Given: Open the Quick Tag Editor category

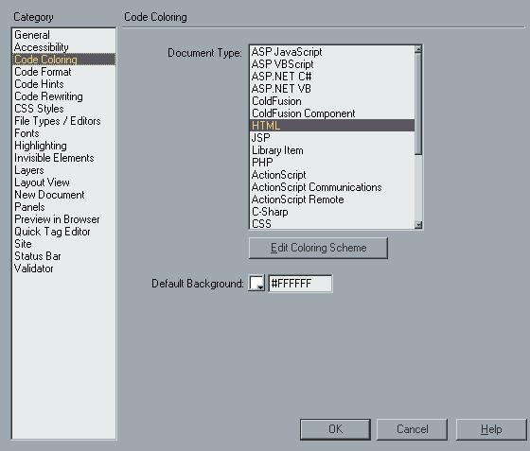Looking at the screenshot, I should click(64, 232).
